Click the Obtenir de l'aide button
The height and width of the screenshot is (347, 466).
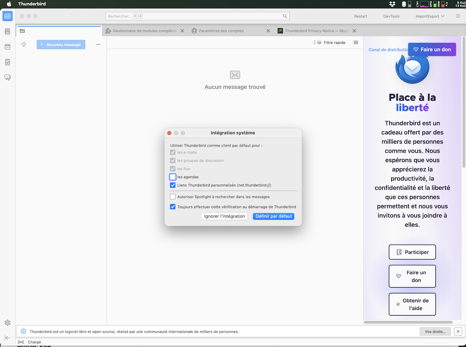412,304
